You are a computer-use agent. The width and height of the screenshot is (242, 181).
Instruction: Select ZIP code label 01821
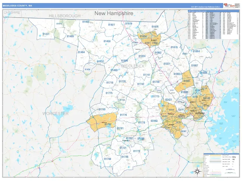(167, 64)
